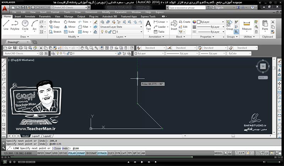Choose the Rotate command
The width and height of the screenshot is (284, 166).
[70, 22]
